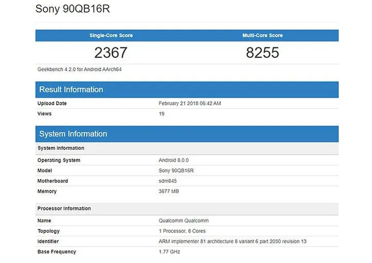Screen dimensions: 372x263
Task: Click the multi-core score value 8255
Action: [x=262, y=53]
